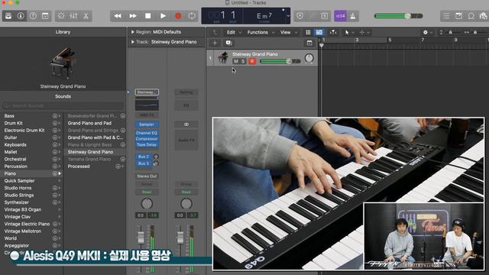Rewind the playhead
The height and width of the screenshot is (275, 489).
118,16
